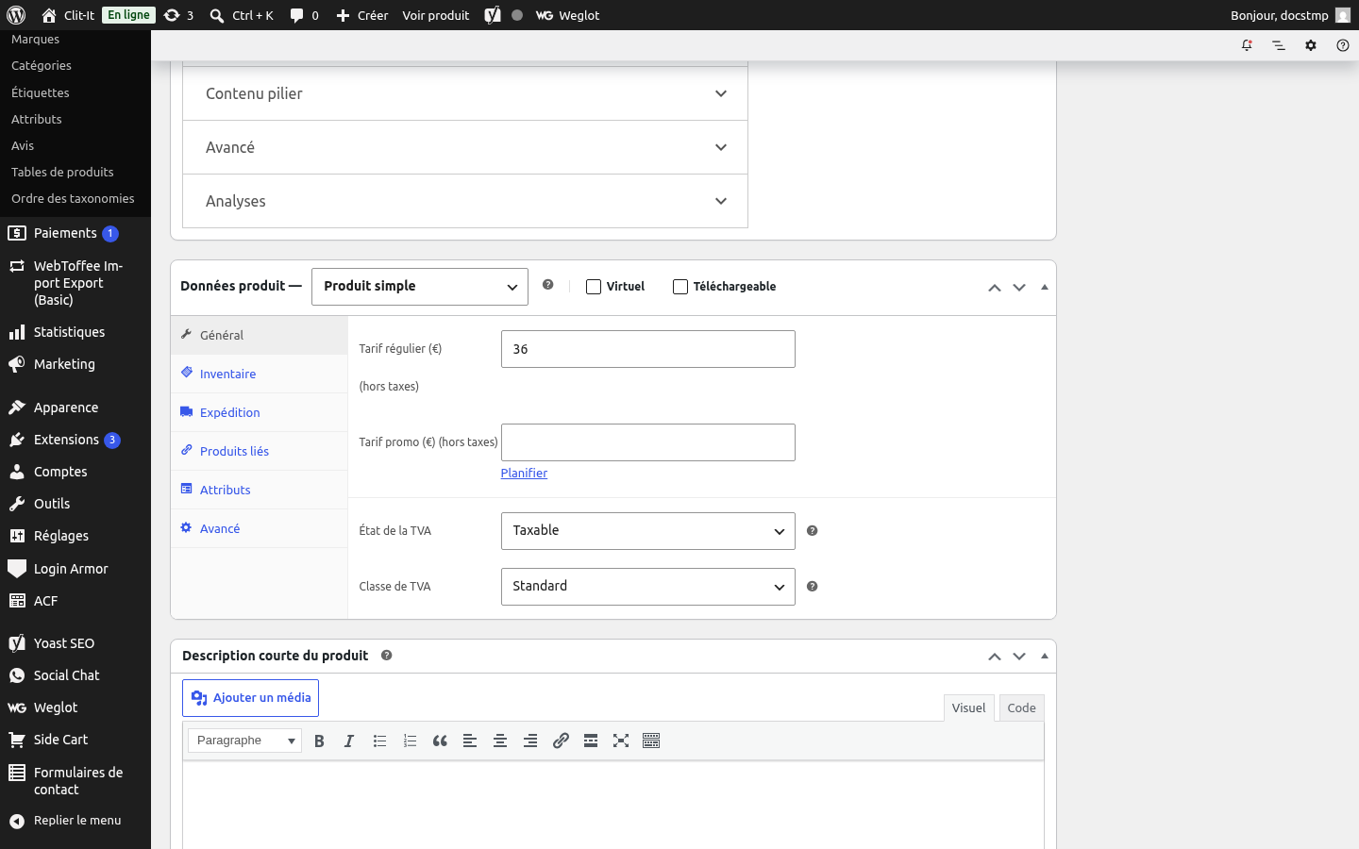Click the Planifier link
The height and width of the screenshot is (849, 1359).
524,474
